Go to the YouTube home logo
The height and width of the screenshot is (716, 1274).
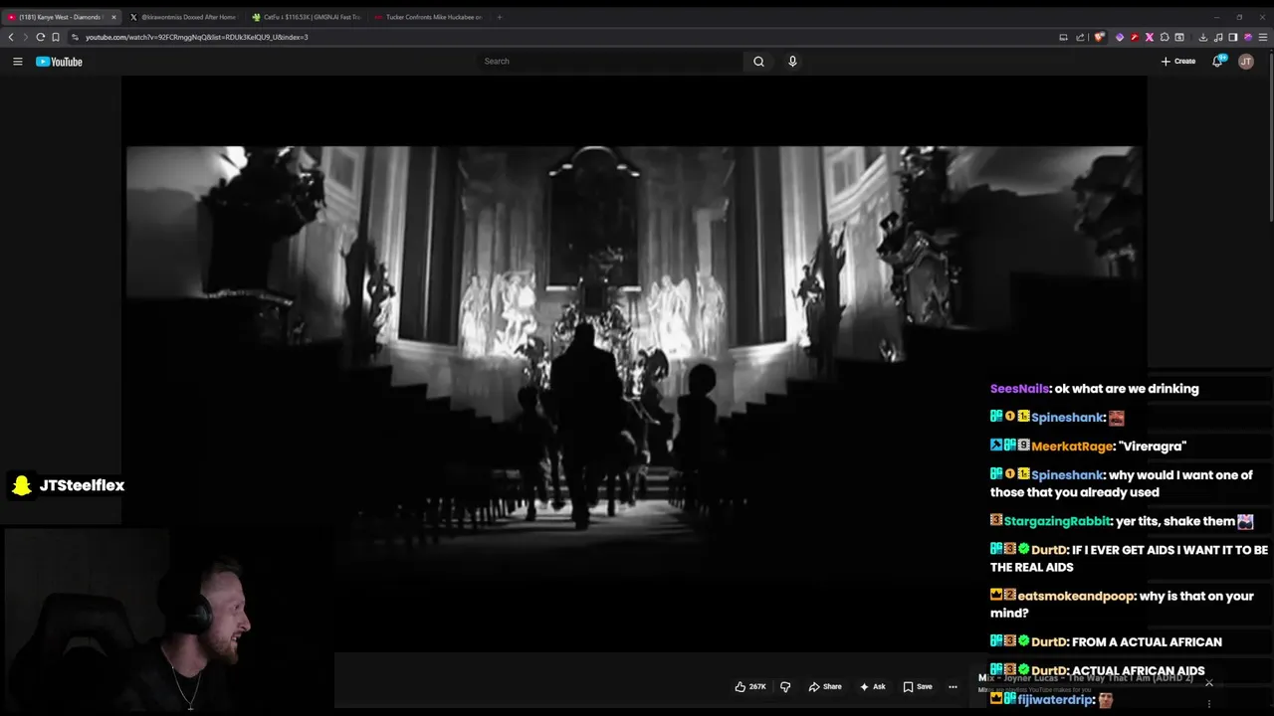click(x=59, y=62)
